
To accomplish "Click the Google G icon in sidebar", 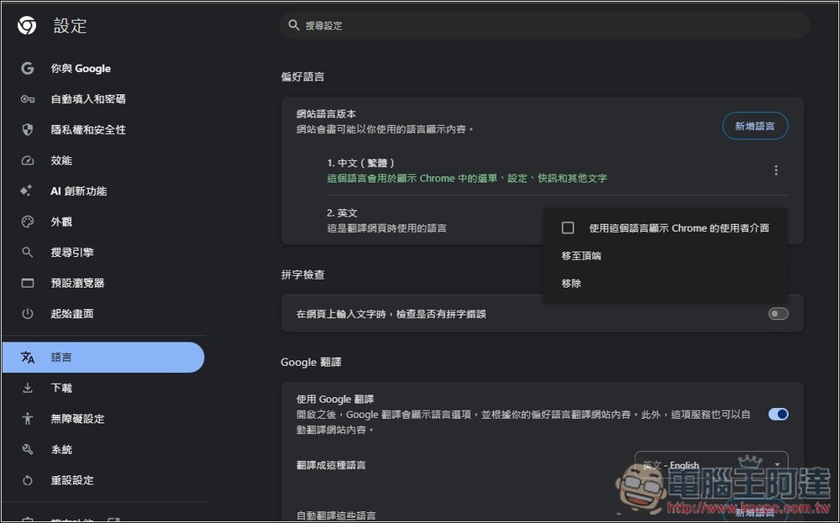I will tap(28, 69).
